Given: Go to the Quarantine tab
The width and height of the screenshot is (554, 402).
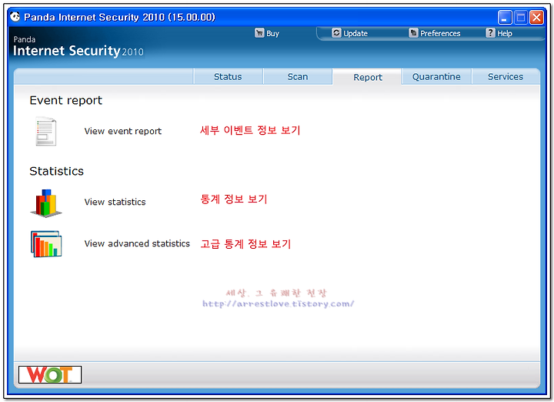Looking at the screenshot, I should pos(436,77).
